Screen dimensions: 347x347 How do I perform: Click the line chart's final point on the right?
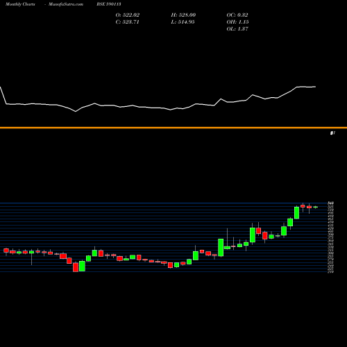point(316,87)
